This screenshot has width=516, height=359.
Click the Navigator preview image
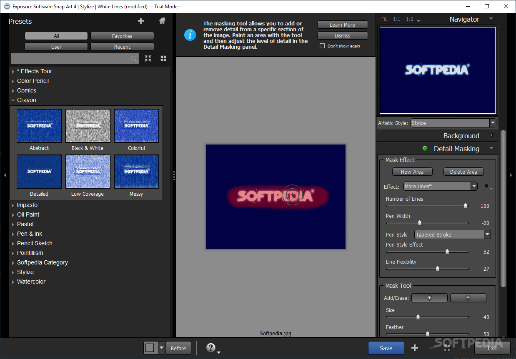(438, 70)
